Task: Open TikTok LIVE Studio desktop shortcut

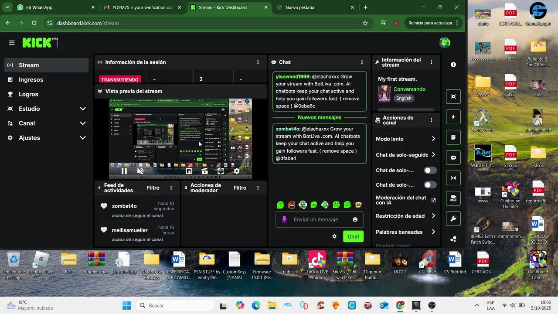Action: click(317, 265)
